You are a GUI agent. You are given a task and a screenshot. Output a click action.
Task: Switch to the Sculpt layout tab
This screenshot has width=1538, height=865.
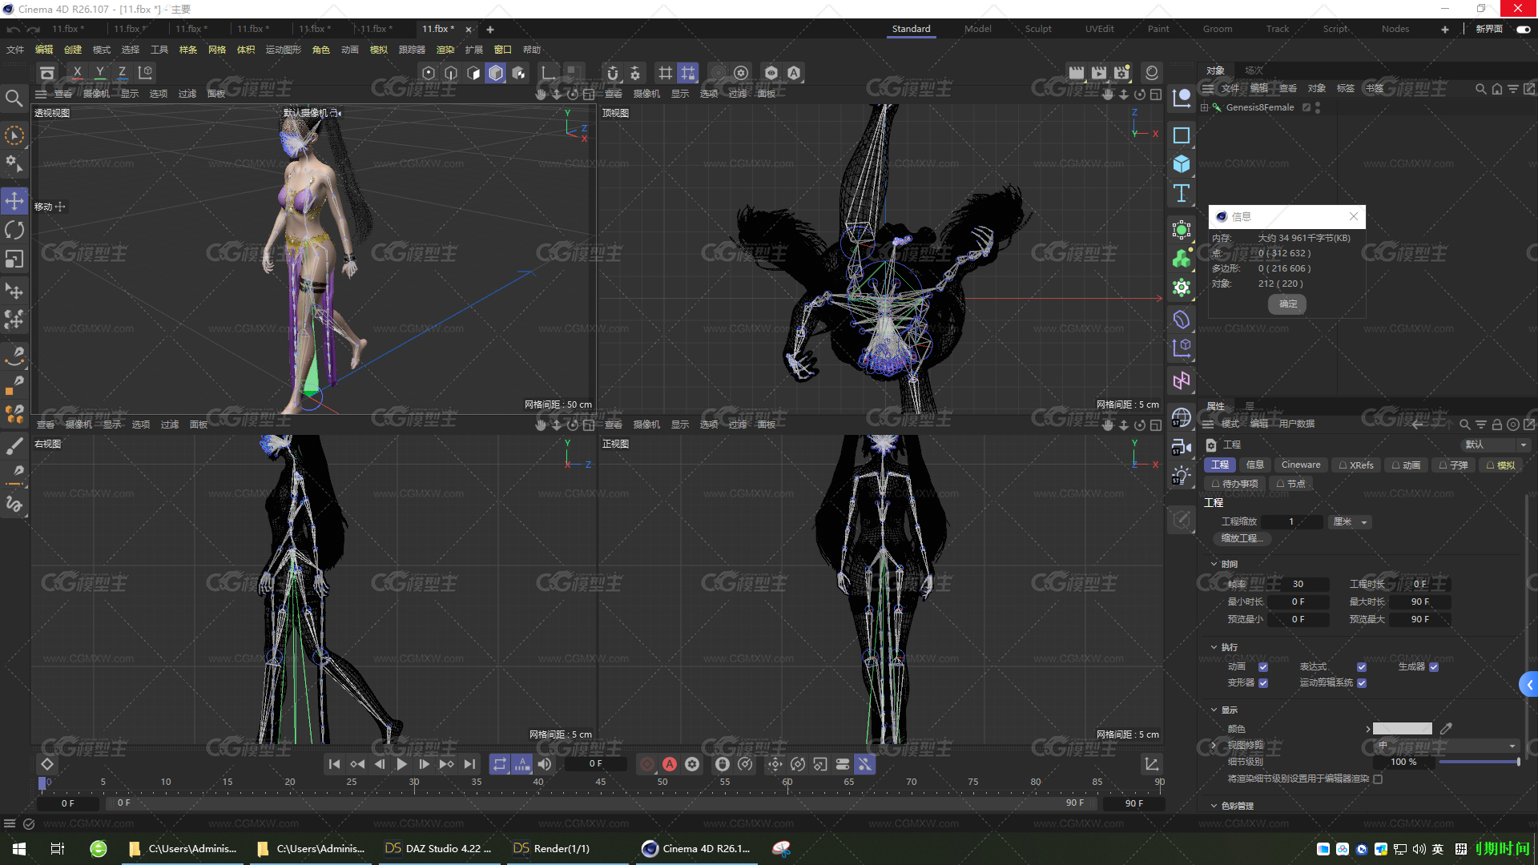(1038, 29)
